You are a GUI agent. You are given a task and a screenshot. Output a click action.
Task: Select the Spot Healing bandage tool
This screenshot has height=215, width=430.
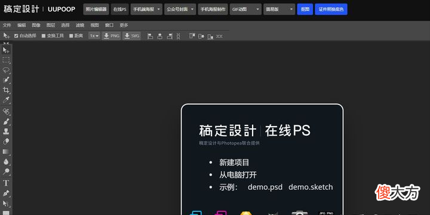6,111
